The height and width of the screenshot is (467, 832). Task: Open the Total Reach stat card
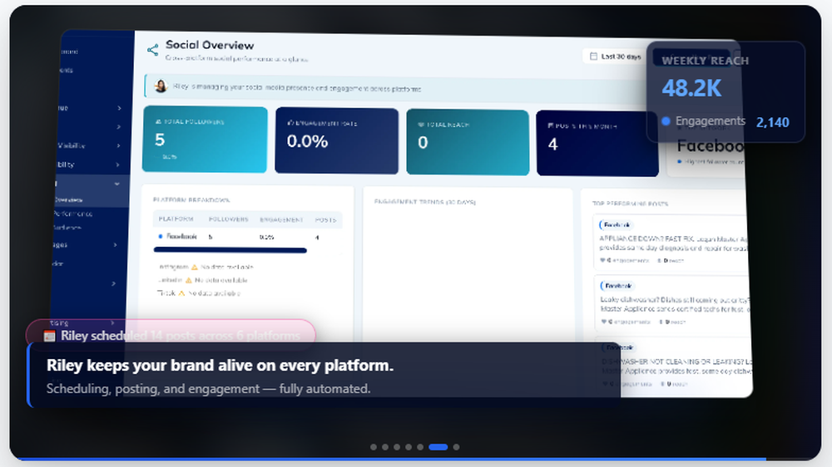pos(468,142)
